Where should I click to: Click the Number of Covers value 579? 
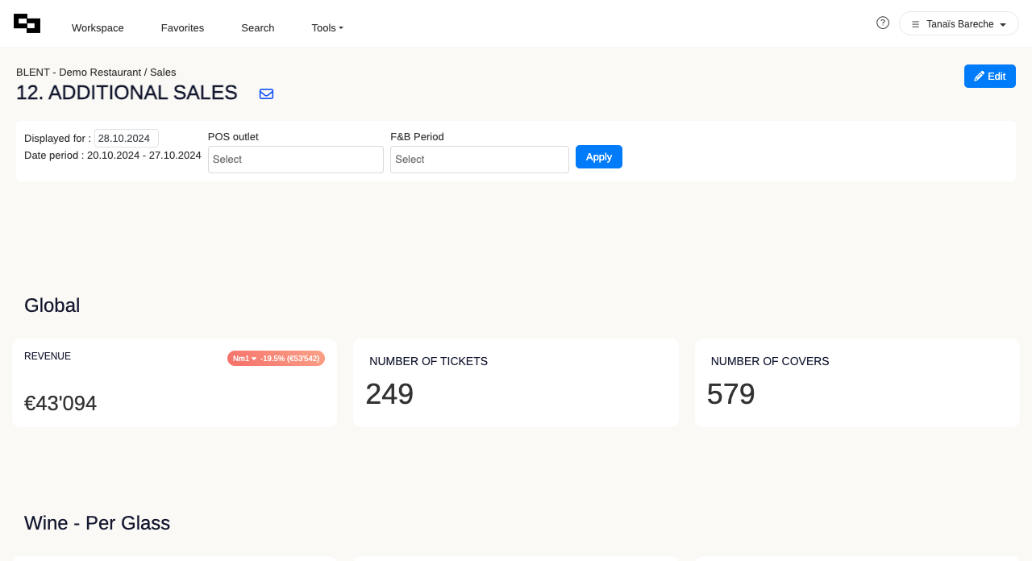tap(731, 394)
